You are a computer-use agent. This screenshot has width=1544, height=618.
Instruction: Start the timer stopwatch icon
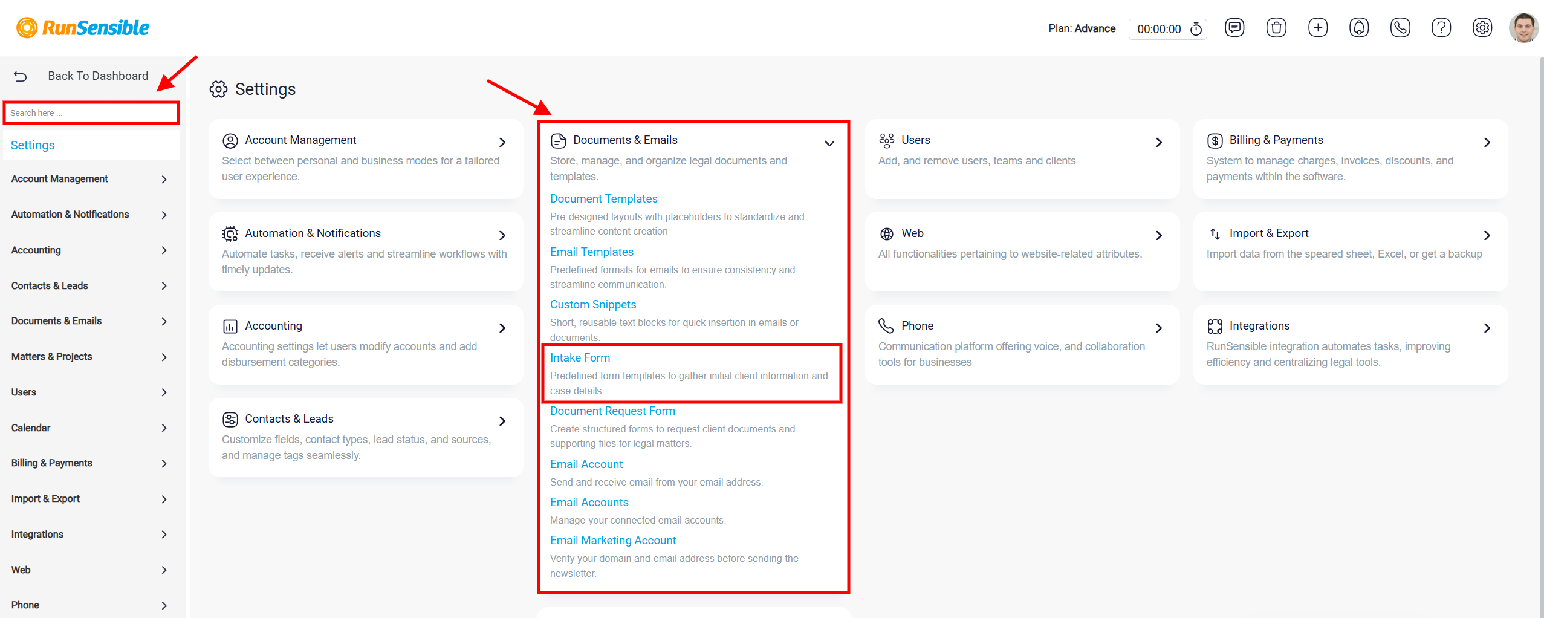click(x=1196, y=29)
